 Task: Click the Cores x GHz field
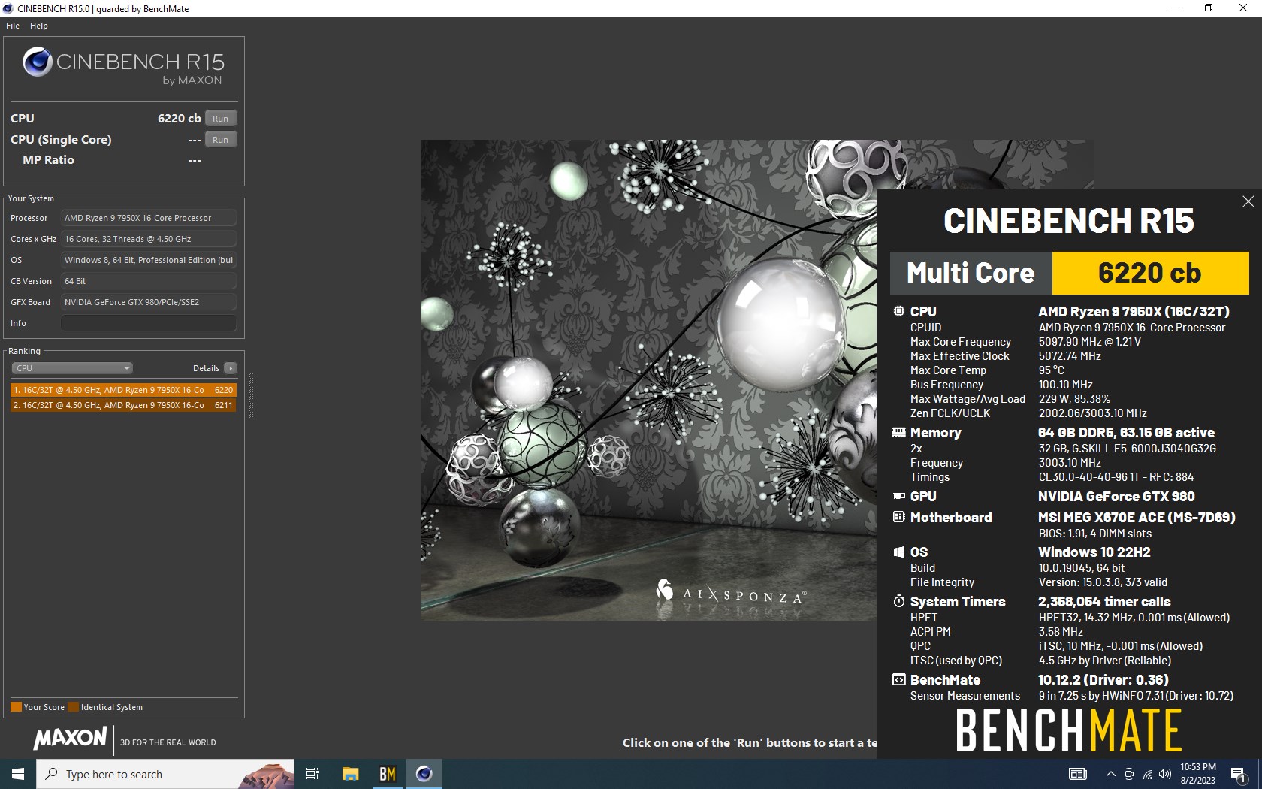pyautogui.click(x=149, y=239)
